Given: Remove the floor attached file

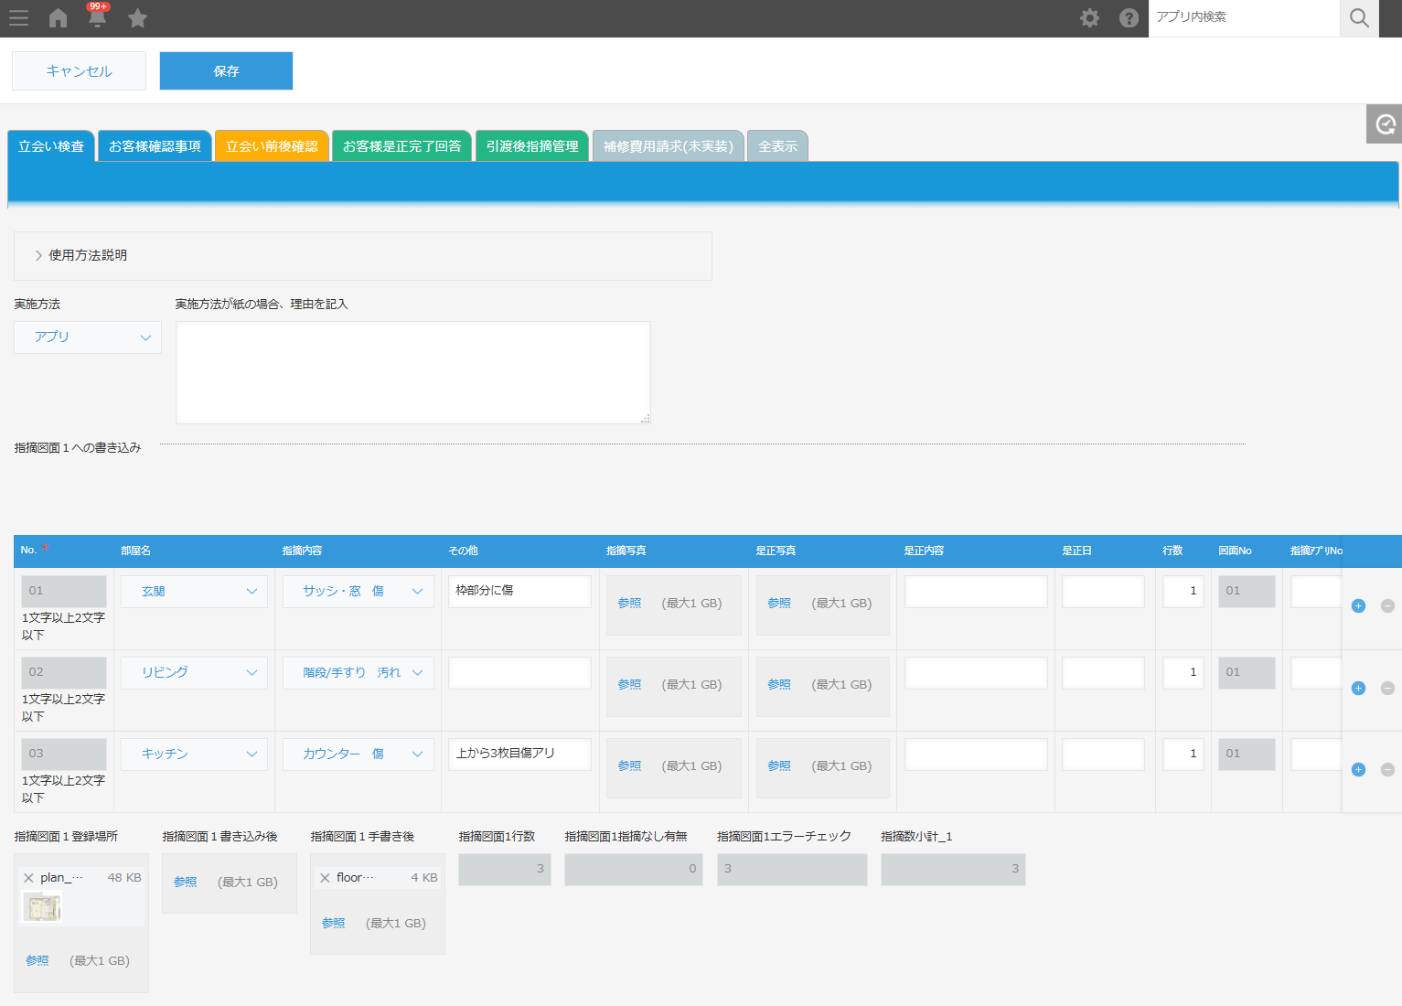Looking at the screenshot, I should click(325, 878).
